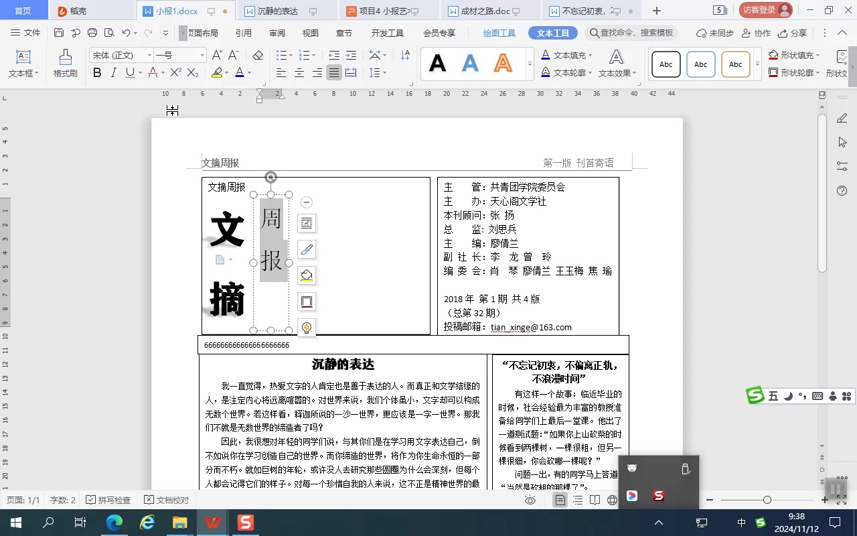857x536 pixels.
Task: Select the black text art style A
Action: (x=437, y=64)
